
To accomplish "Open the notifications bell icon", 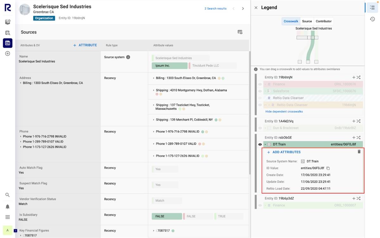I will tap(8, 206).
